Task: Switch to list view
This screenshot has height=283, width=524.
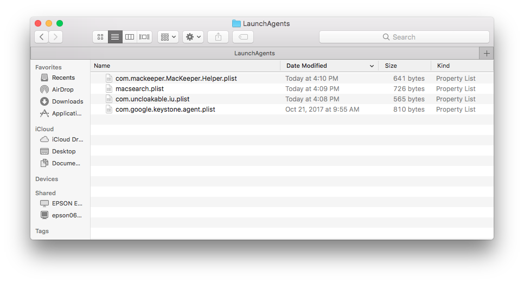Action: (x=115, y=37)
